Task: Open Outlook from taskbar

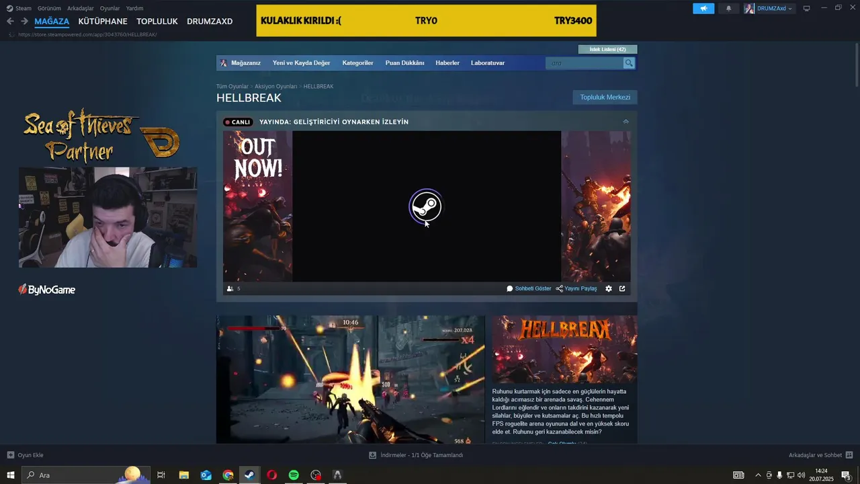Action: (206, 475)
